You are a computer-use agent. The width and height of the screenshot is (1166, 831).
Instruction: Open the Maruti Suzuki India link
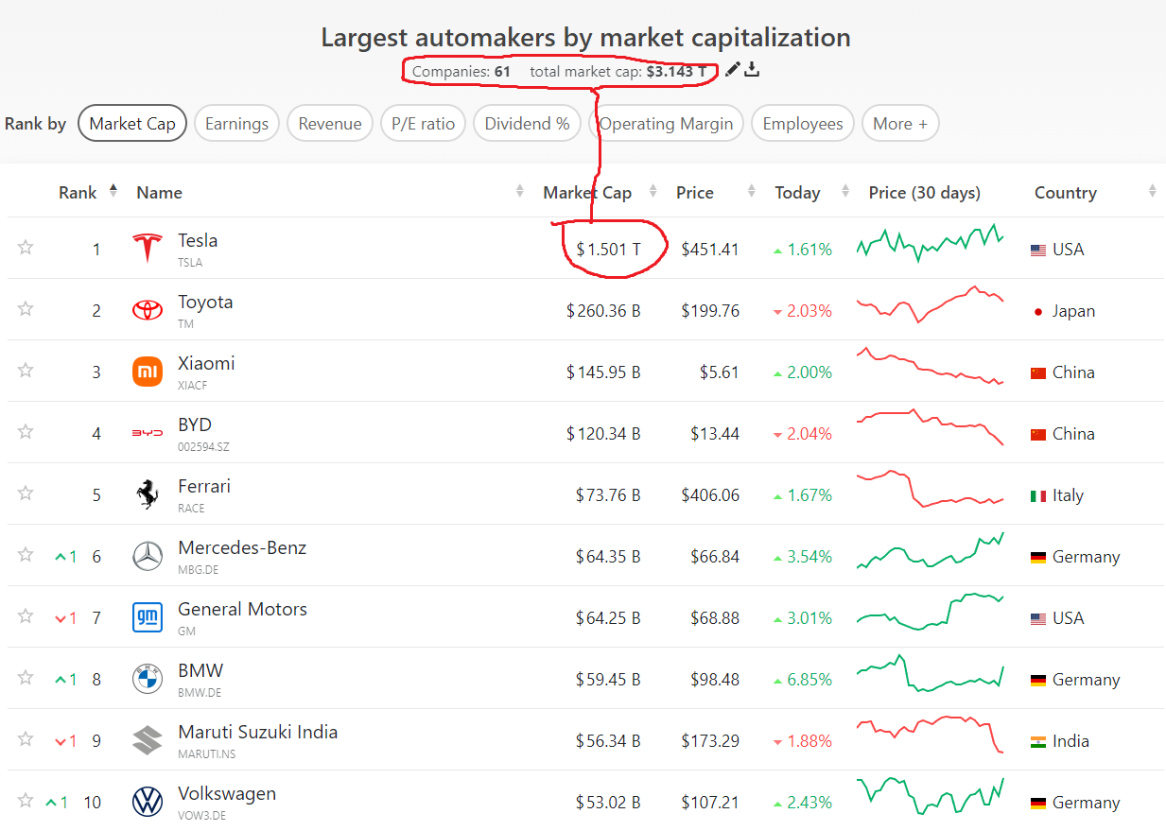[x=257, y=733]
